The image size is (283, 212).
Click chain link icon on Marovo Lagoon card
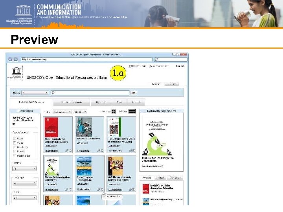pyautogui.click(x=99, y=189)
